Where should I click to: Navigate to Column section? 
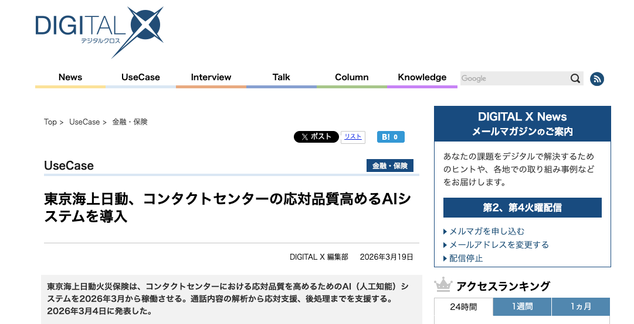pos(352,77)
